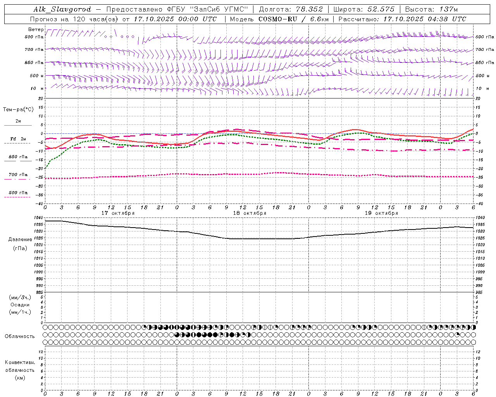This screenshot has height=397, width=496.
Task: Click the 'Осадки' precipitation label
Action: click(20, 305)
